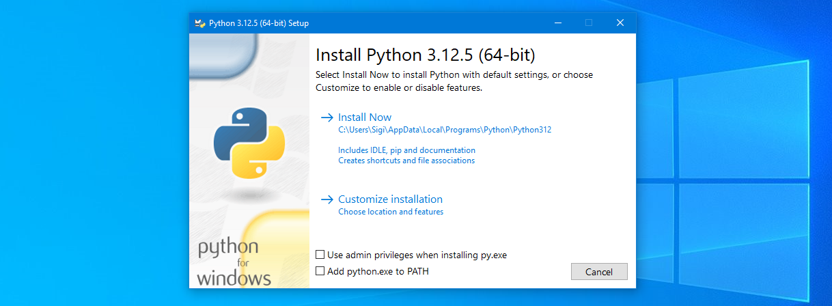Click the install path C:\Users\Sigi\AppData text

(445, 130)
